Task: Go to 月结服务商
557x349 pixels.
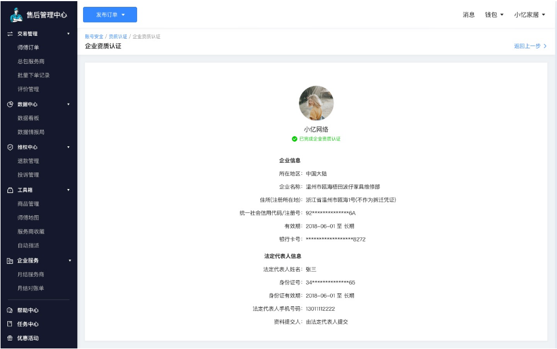Action: (31, 275)
